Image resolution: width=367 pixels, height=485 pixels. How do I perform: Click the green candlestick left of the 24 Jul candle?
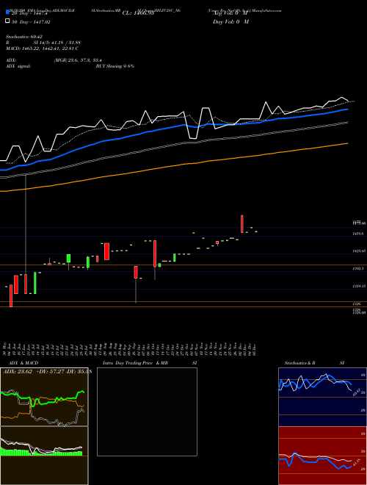coord(68,259)
